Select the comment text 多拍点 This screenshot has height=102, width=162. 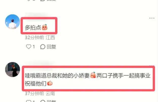(x=33, y=27)
